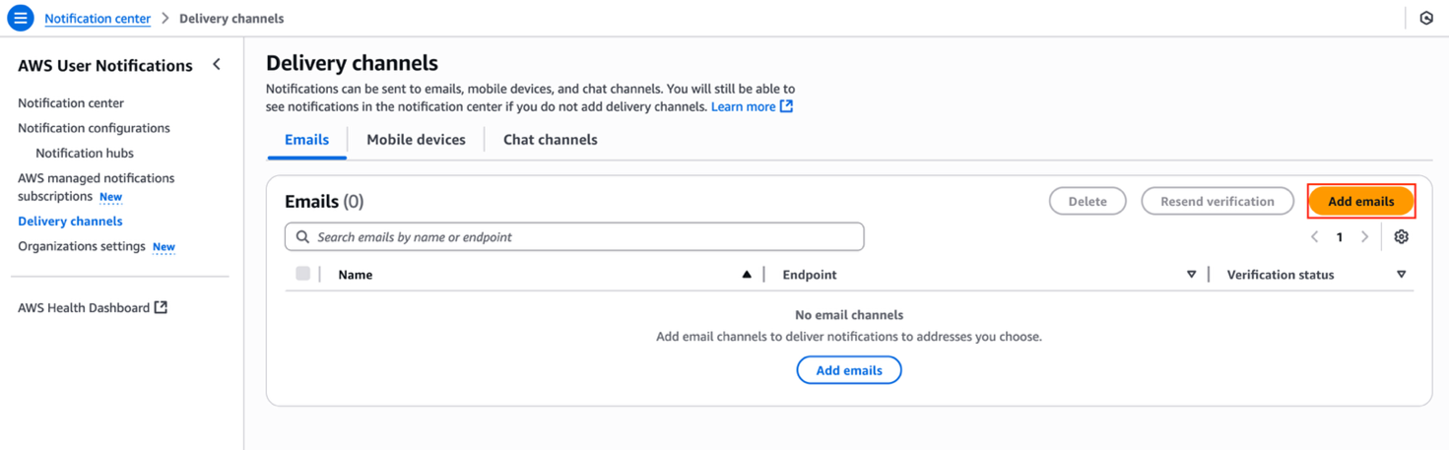The image size is (1449, 450).
Task: Open table preferences gear icon
Action: tap(1401, 236)
